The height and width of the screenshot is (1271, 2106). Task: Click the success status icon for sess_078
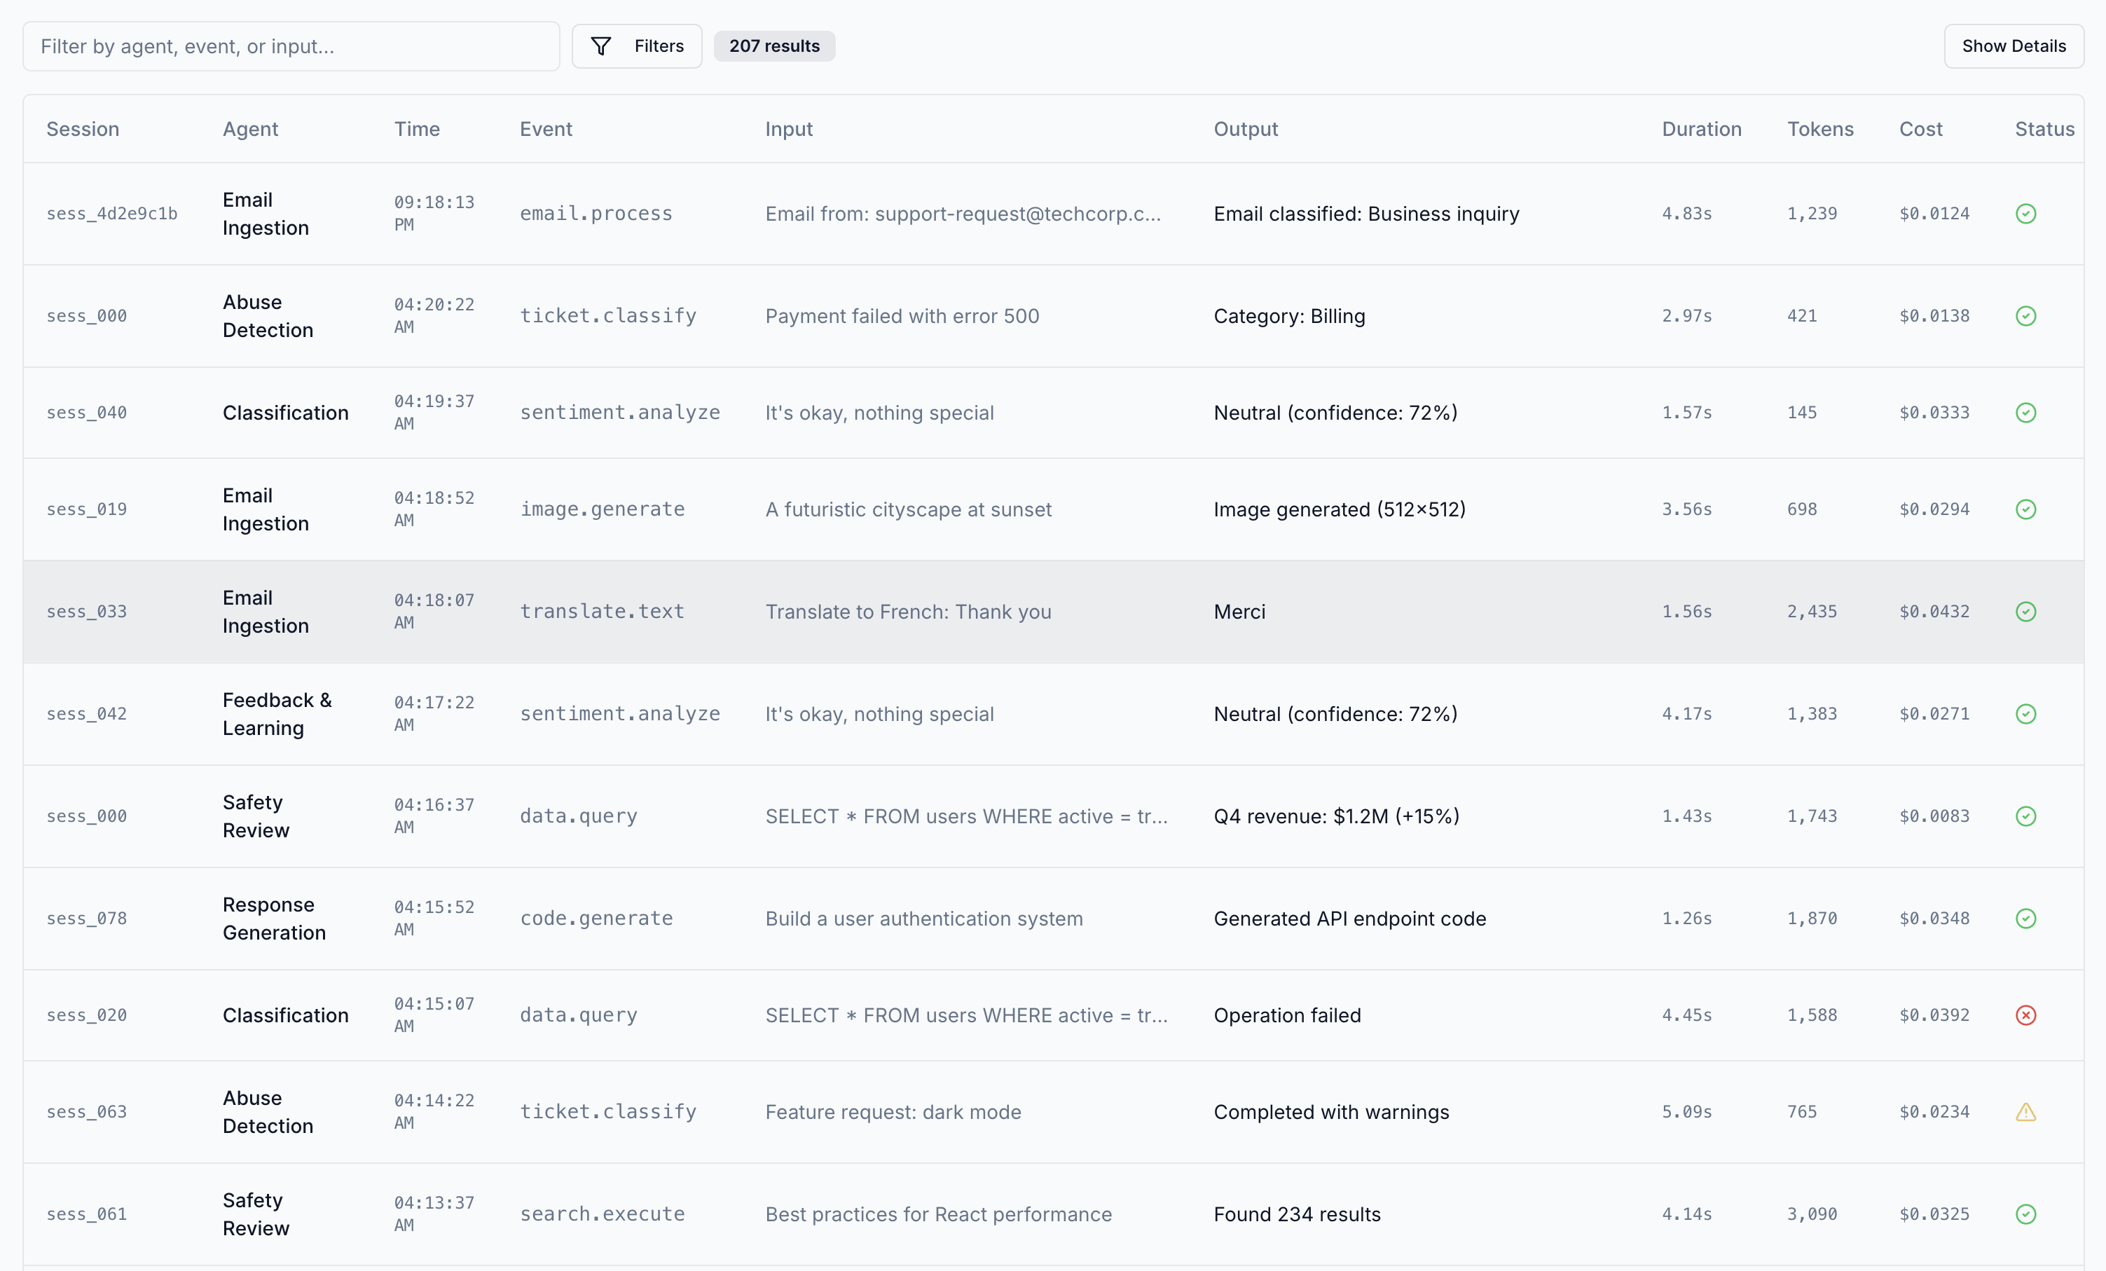(2025, 919)
